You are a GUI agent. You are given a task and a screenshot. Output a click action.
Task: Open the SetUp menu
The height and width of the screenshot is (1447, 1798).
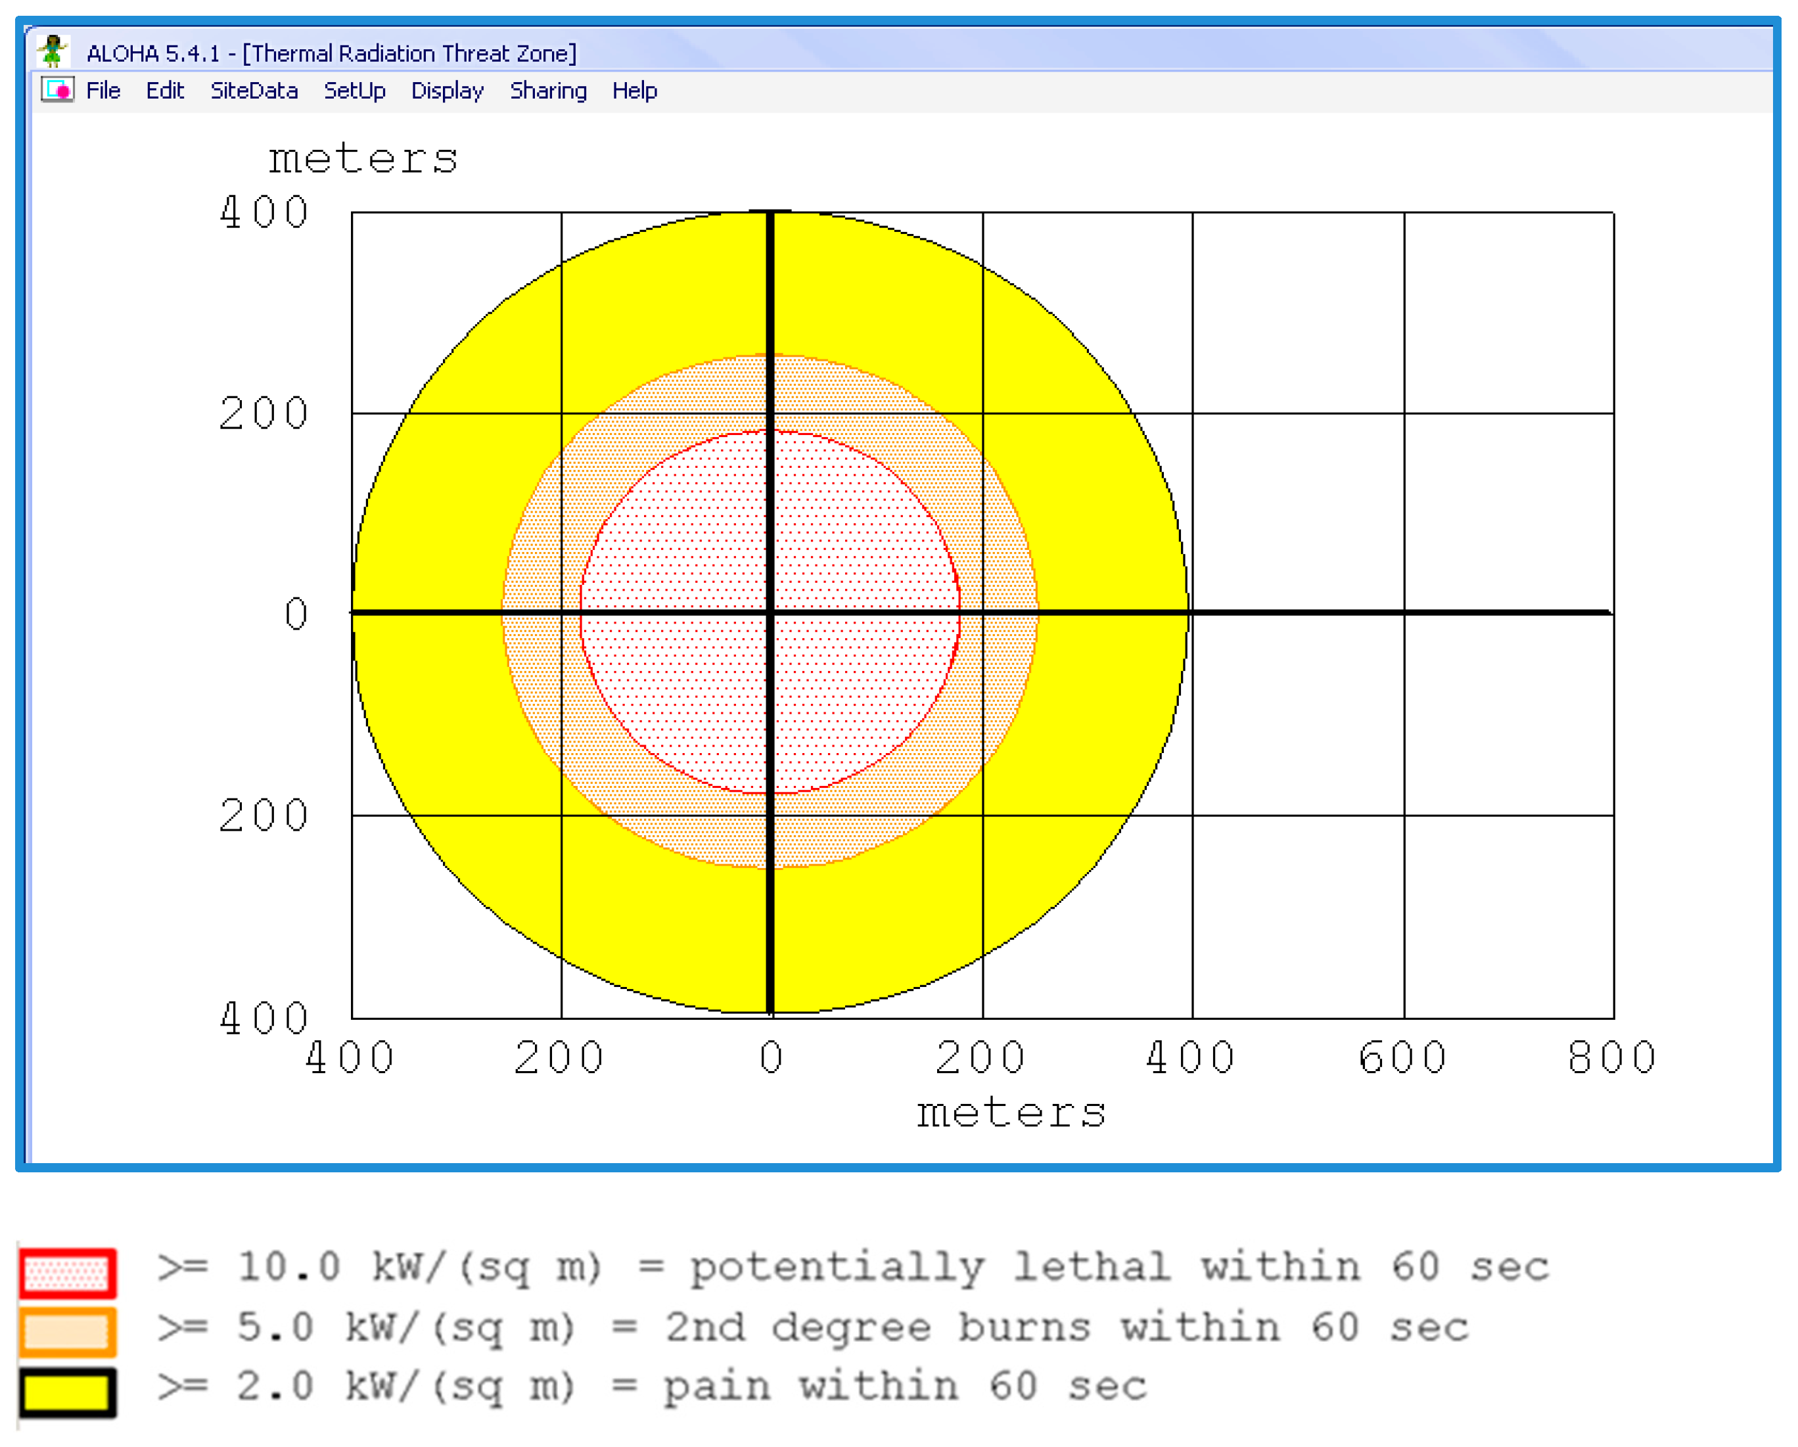(354, 91)
